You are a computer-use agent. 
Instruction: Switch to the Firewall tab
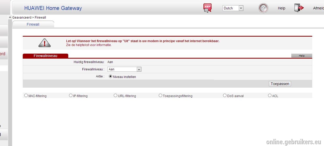(33, 24)
